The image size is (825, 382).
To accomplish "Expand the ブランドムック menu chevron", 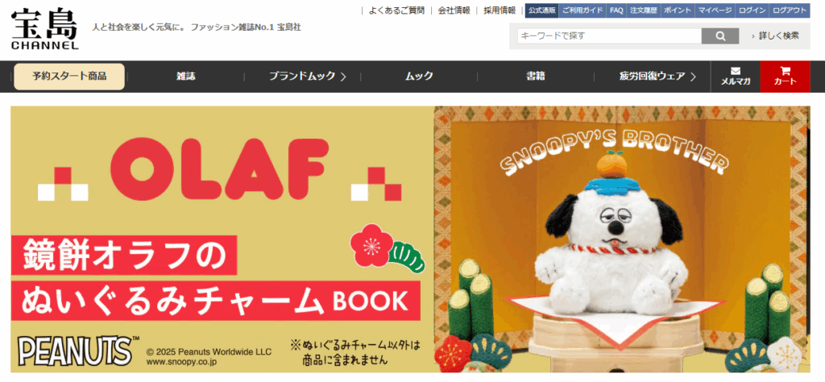I will click(343, 77).
